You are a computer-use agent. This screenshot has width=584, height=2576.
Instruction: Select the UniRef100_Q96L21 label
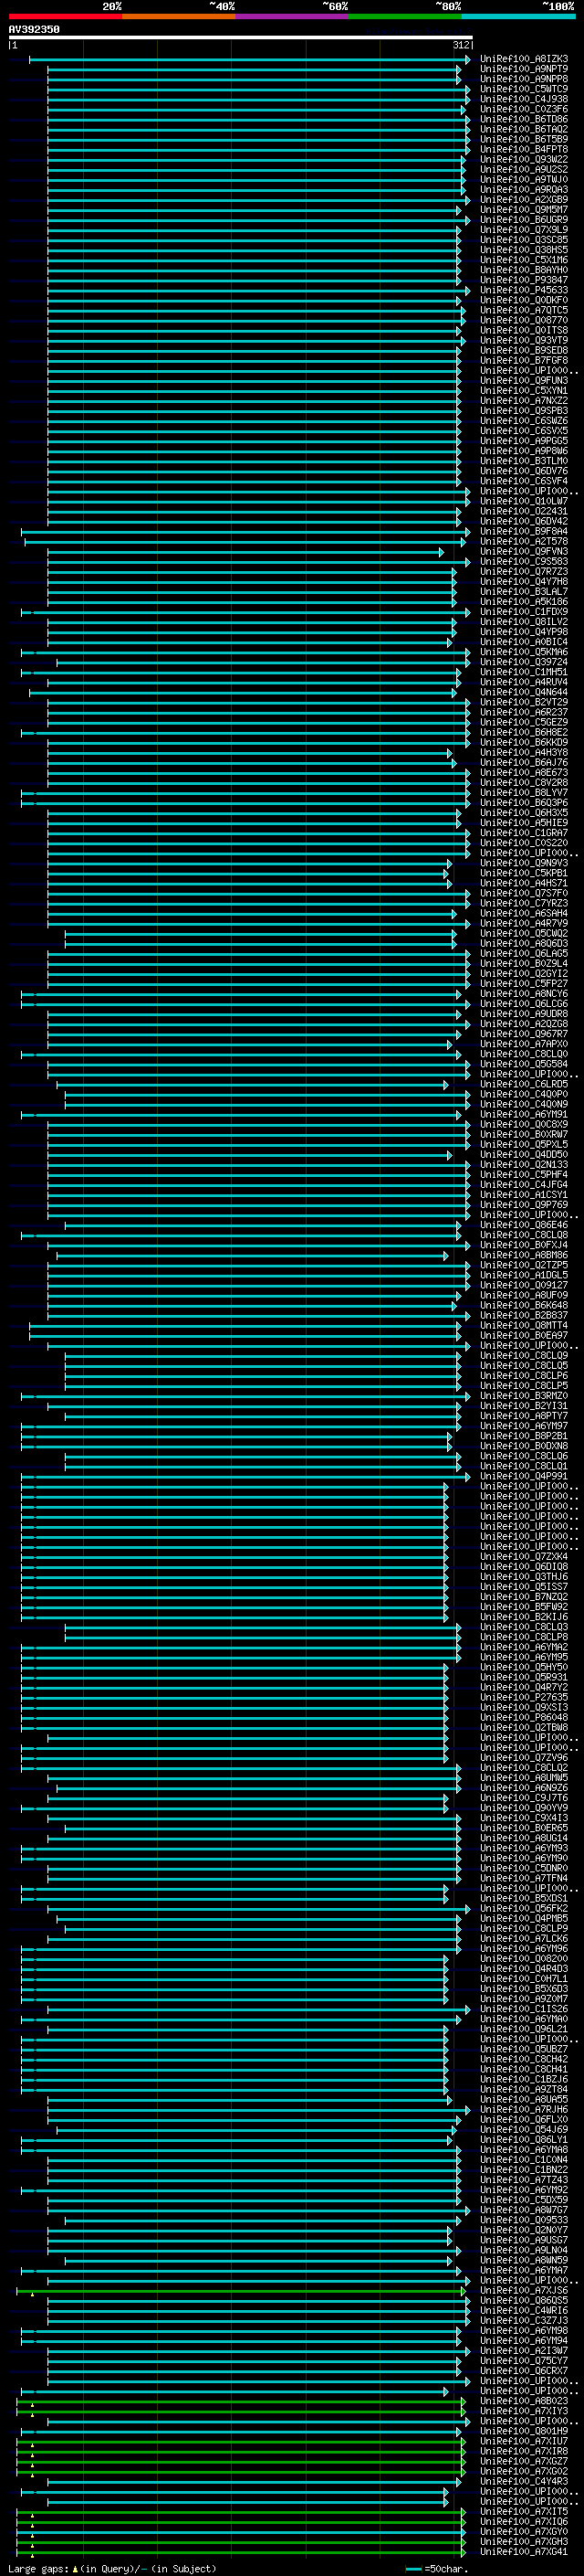coord(524,2029)
